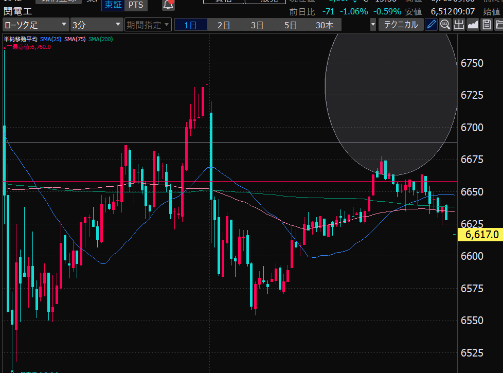Select the 5日 range tab
Viewport: 503px width, 373px height.
[291, 25]
